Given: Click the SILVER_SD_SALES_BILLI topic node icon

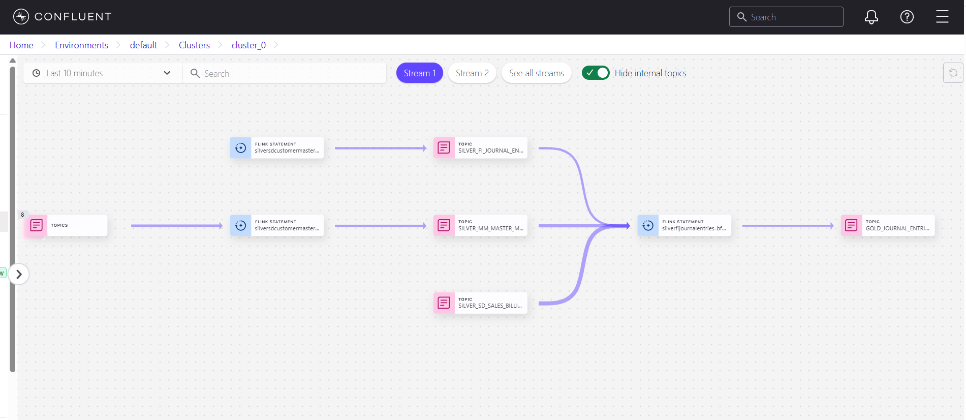Looking at the screenshot, I should point(444,303).
